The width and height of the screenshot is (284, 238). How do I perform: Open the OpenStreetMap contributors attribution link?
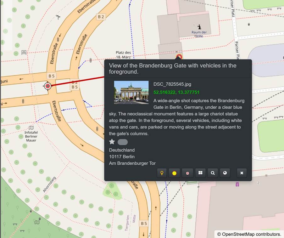click(249, 234)
